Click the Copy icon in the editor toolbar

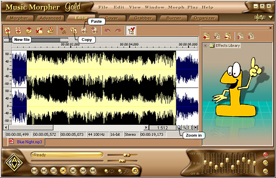[x=73, y=30]
